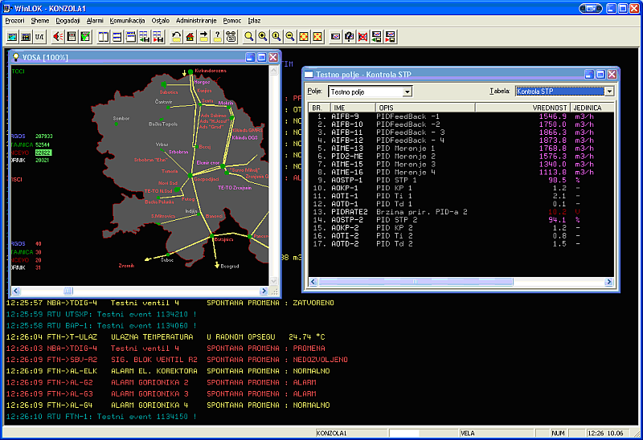Click the telephone icon in toolbar
Screen dimensions: 643x440
click(x=231, y=37)
